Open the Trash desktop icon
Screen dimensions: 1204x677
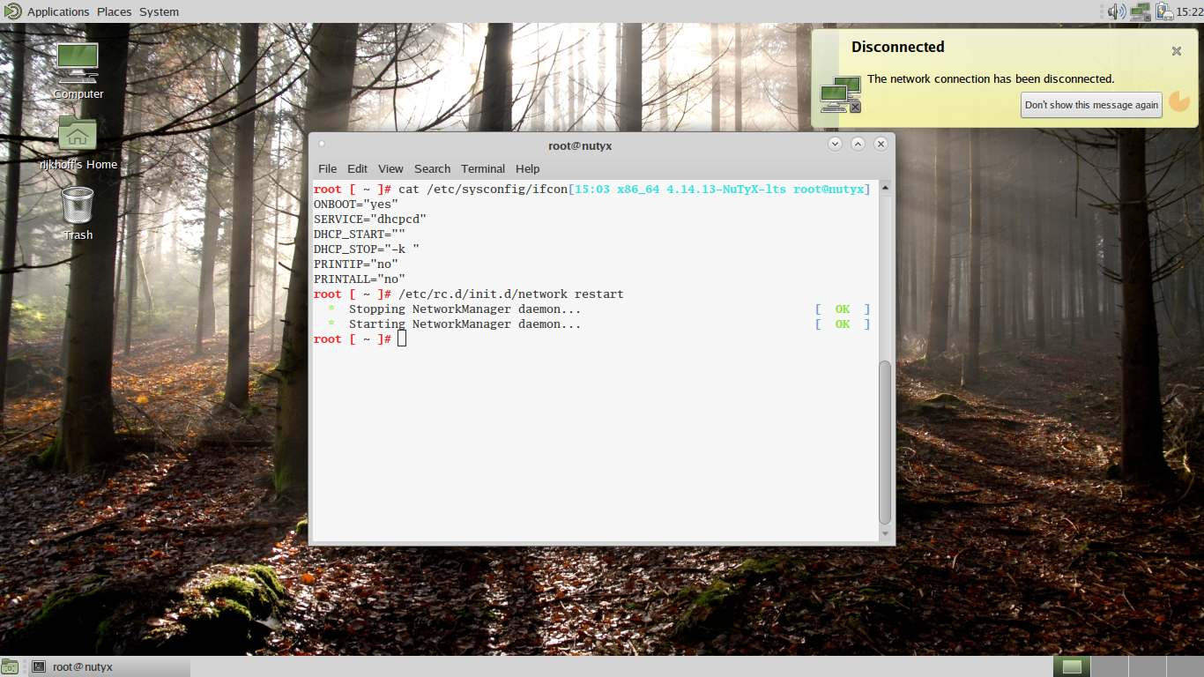tap(78, 205)
